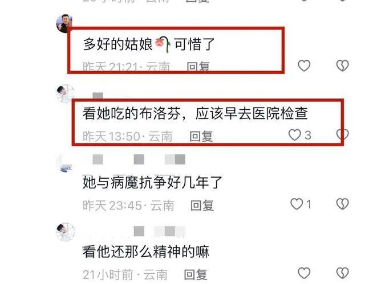Image resolution: width=365 pixels, height=284 pixels.
Task: Reply to comment posted 昨天 23:45
Action: [x=202, y=205]
